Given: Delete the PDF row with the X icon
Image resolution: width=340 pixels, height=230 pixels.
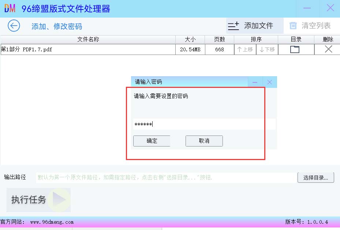Looking at the screenshot, I should click(x=328, y=49).
